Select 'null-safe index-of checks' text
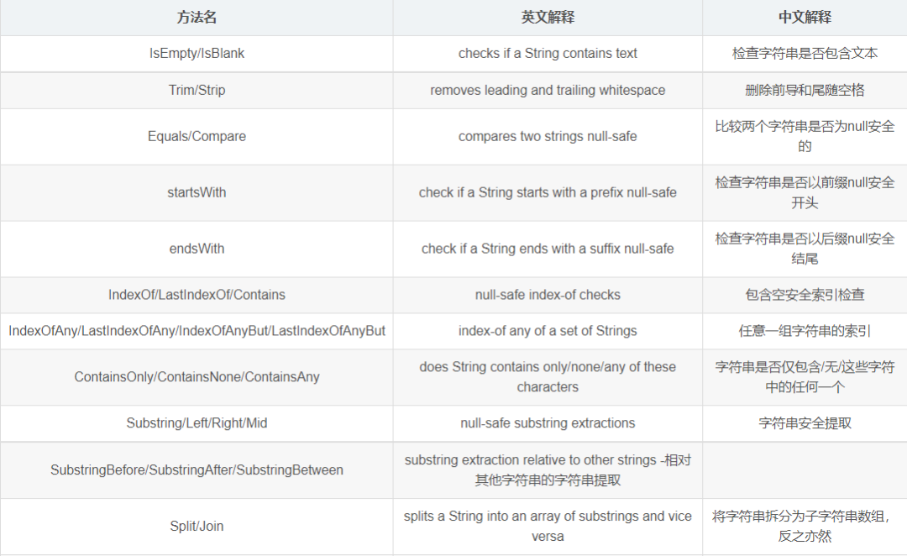Image resolution: width=907 pixels, height=556 pixels. (548, 295)
